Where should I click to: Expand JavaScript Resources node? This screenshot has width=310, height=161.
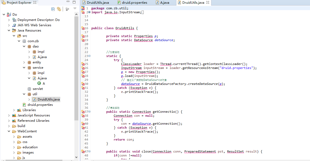tap(9, 115)
